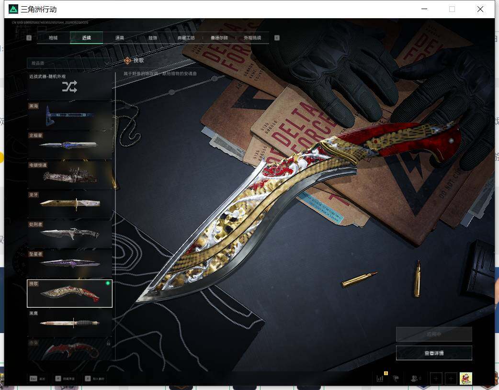Open the bar chart stats icon
499x390 pixels.
click(380, 379)
